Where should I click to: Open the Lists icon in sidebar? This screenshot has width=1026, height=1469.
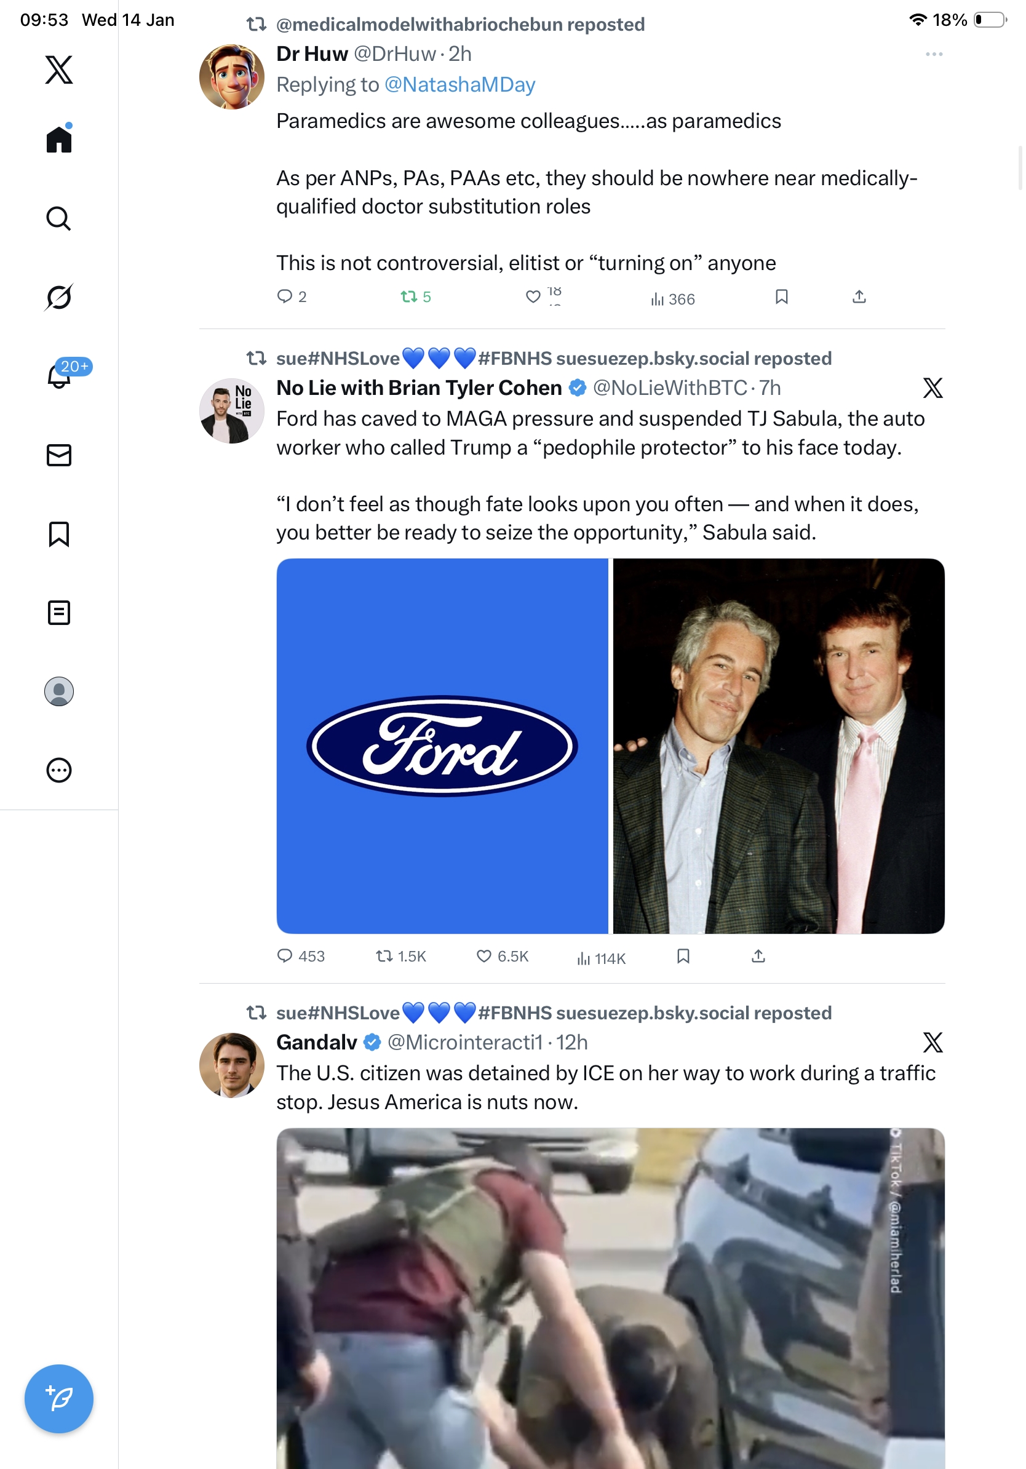(59, 612)
